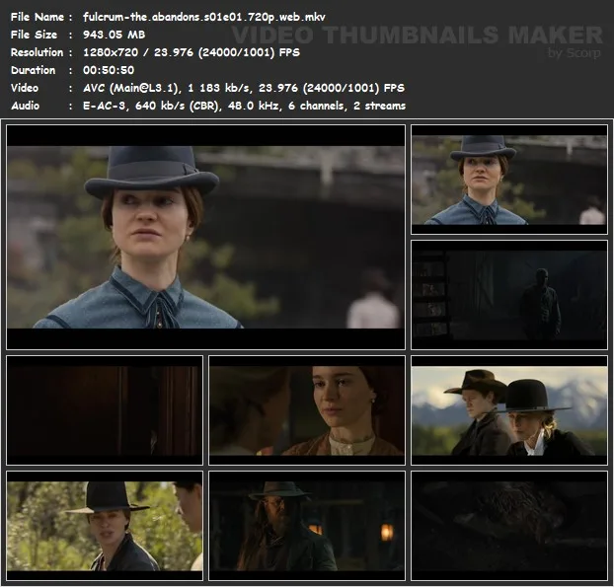This screenshot has height=587, width=614.
Task: Select small thumbnail of woman in blue dress
Action: click(509, 180)
